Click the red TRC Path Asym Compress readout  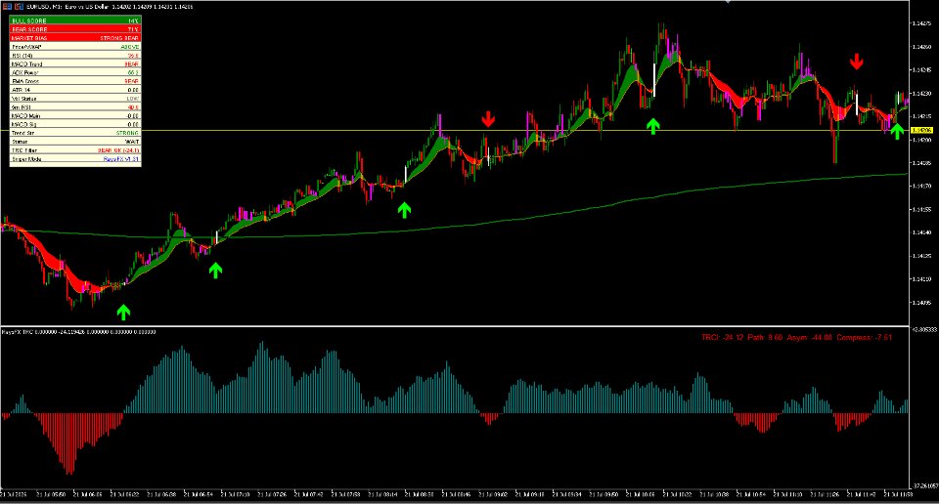coord(796,338)
